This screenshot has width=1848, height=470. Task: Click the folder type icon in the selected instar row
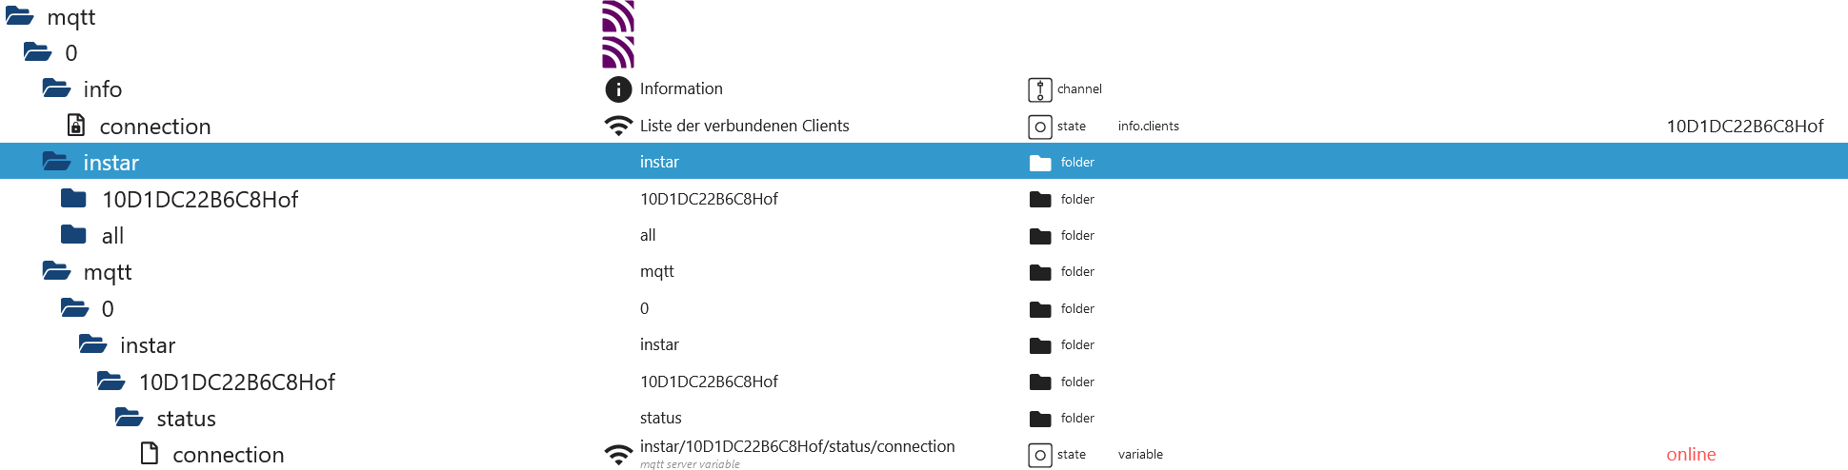(1040, 163)
